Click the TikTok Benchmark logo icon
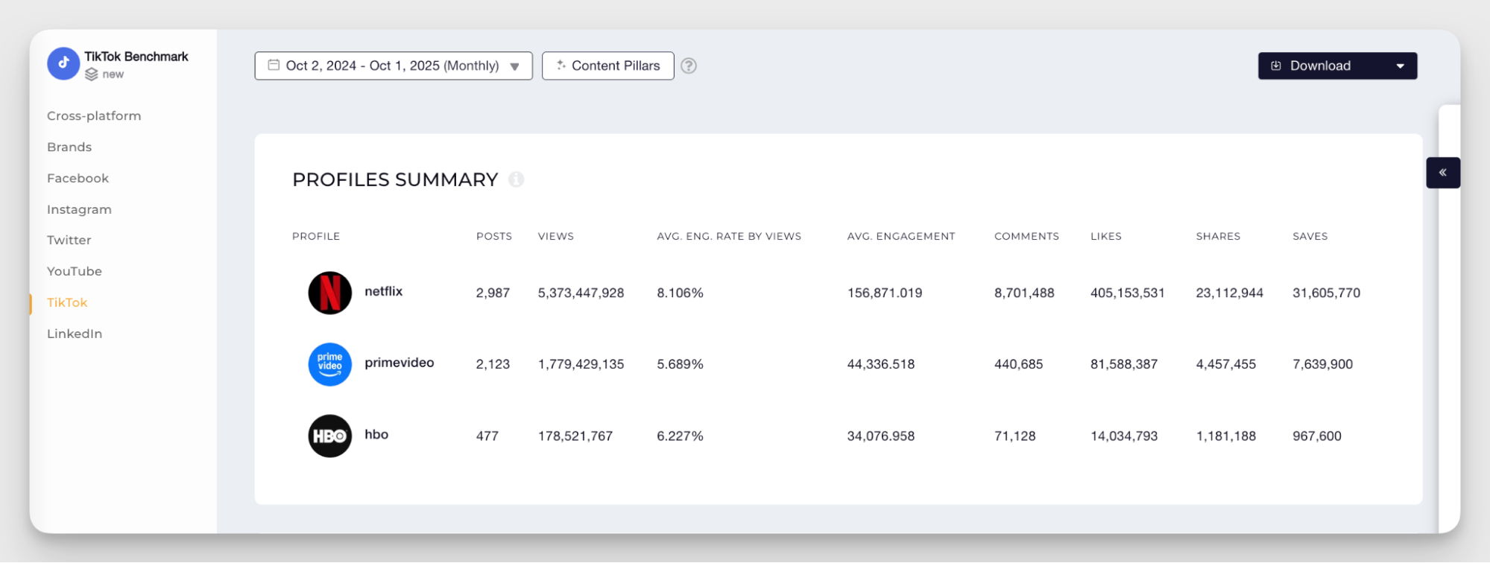 63,64
